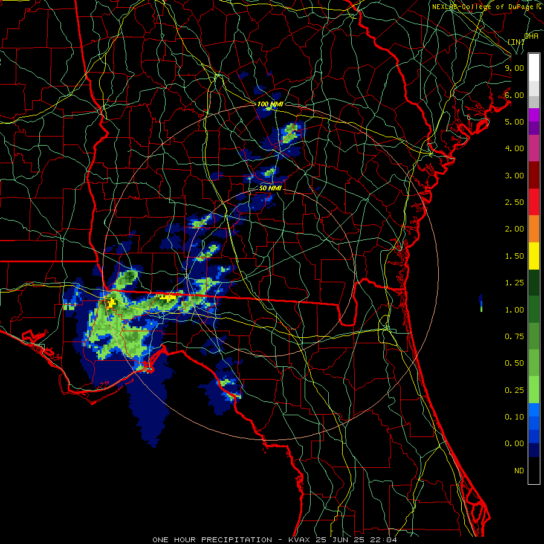Click the 4.00 legend value label

point(514,149)
